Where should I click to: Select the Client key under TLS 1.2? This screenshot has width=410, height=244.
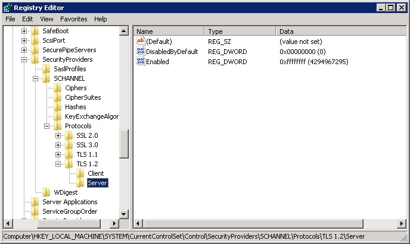pos(95,173)
